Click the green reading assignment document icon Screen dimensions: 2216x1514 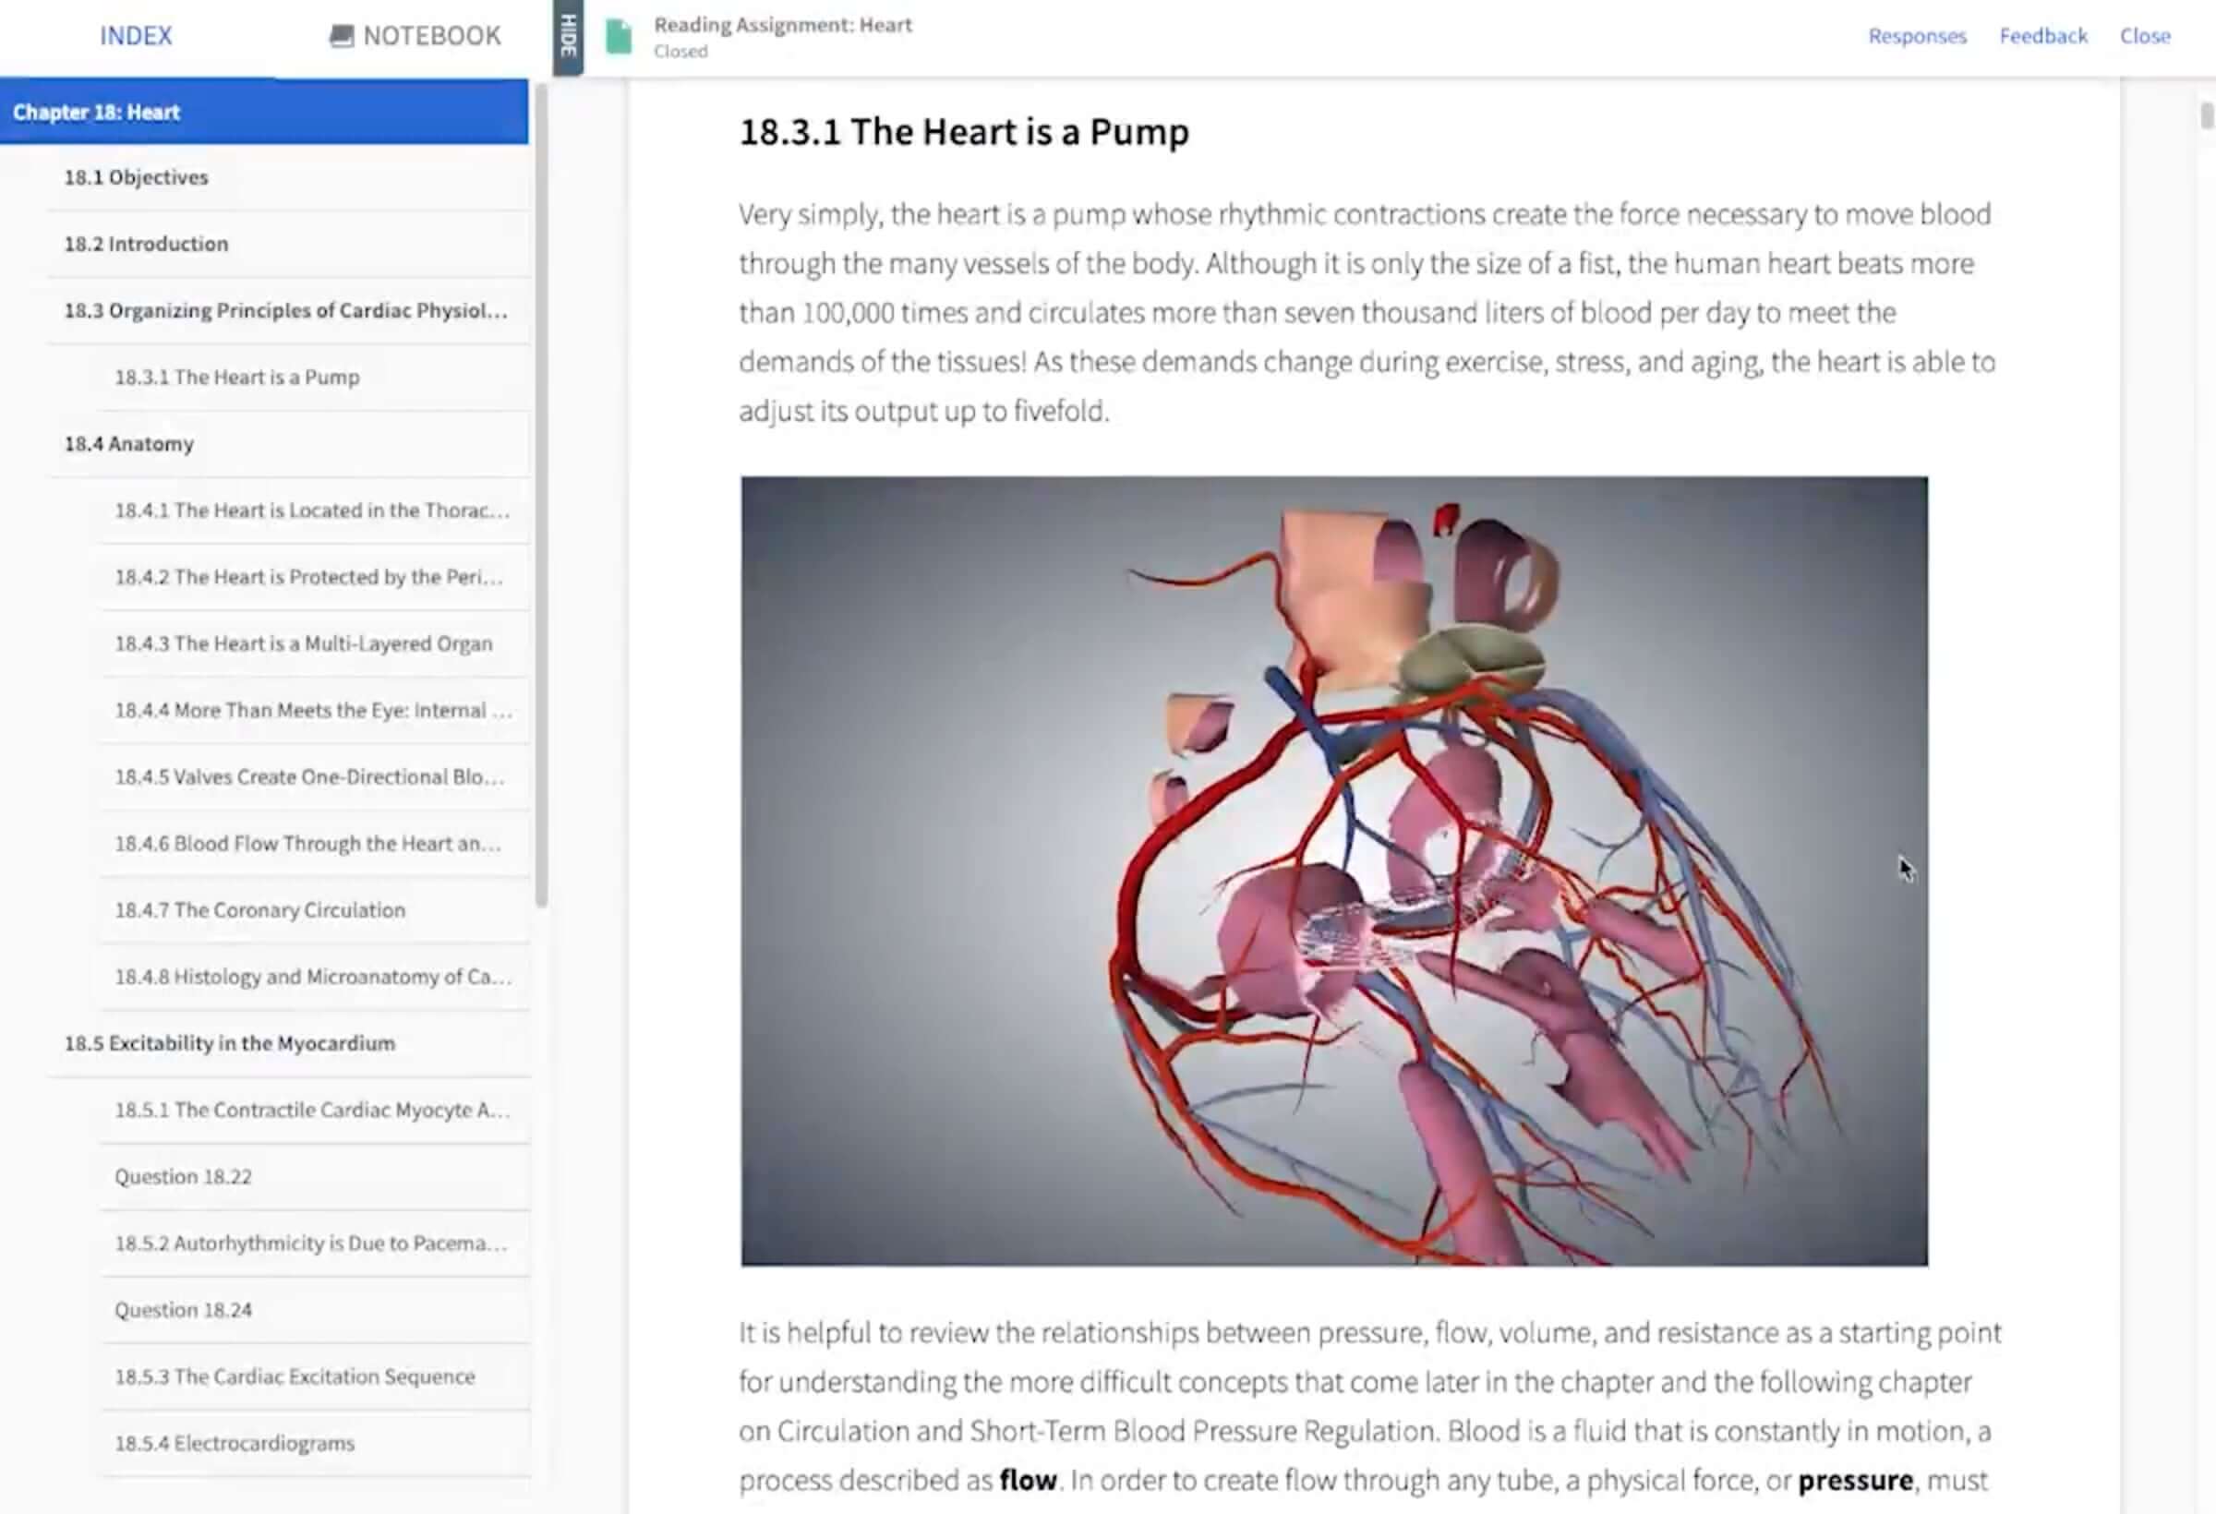(x=620, y=36)
